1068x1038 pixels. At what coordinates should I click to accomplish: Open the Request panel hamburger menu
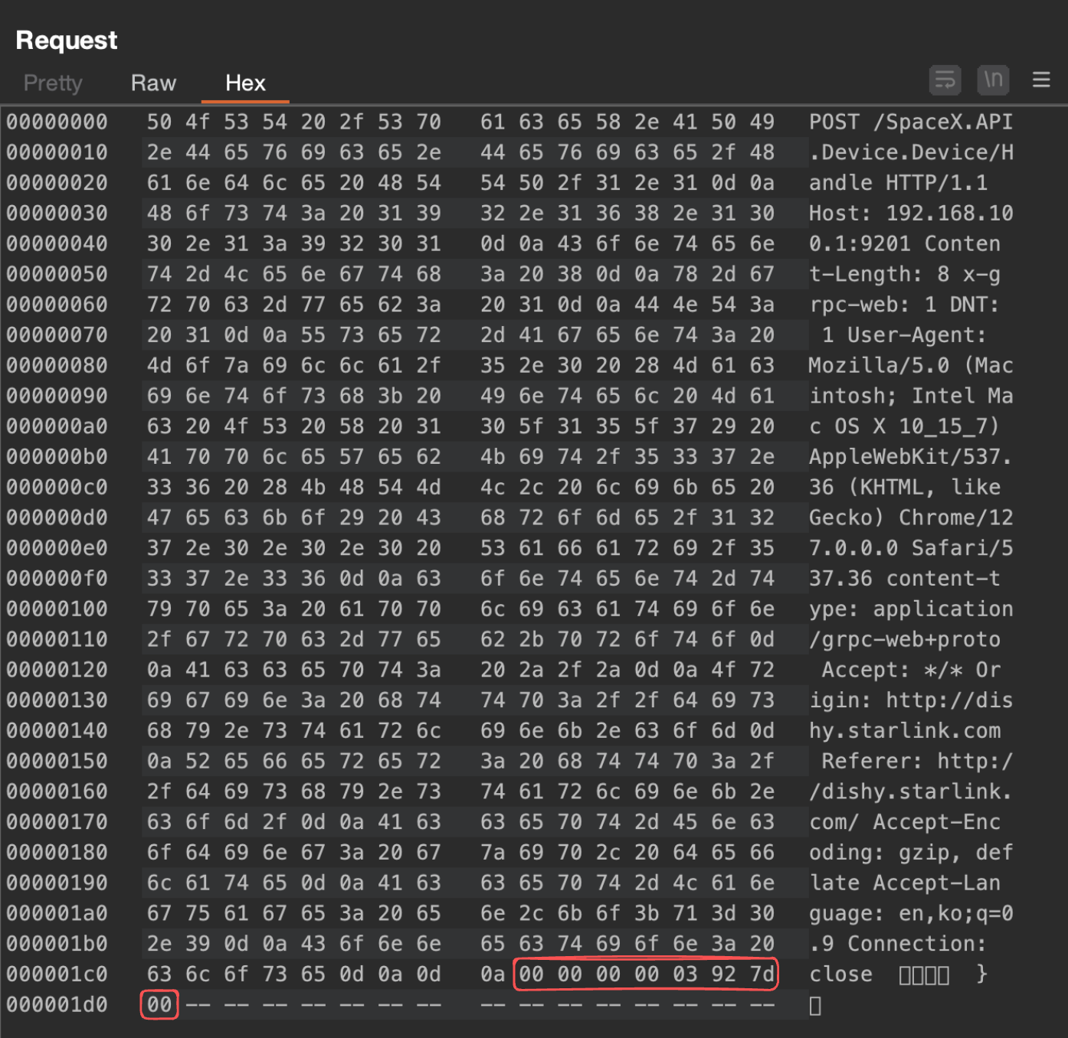coord(1041,80)
